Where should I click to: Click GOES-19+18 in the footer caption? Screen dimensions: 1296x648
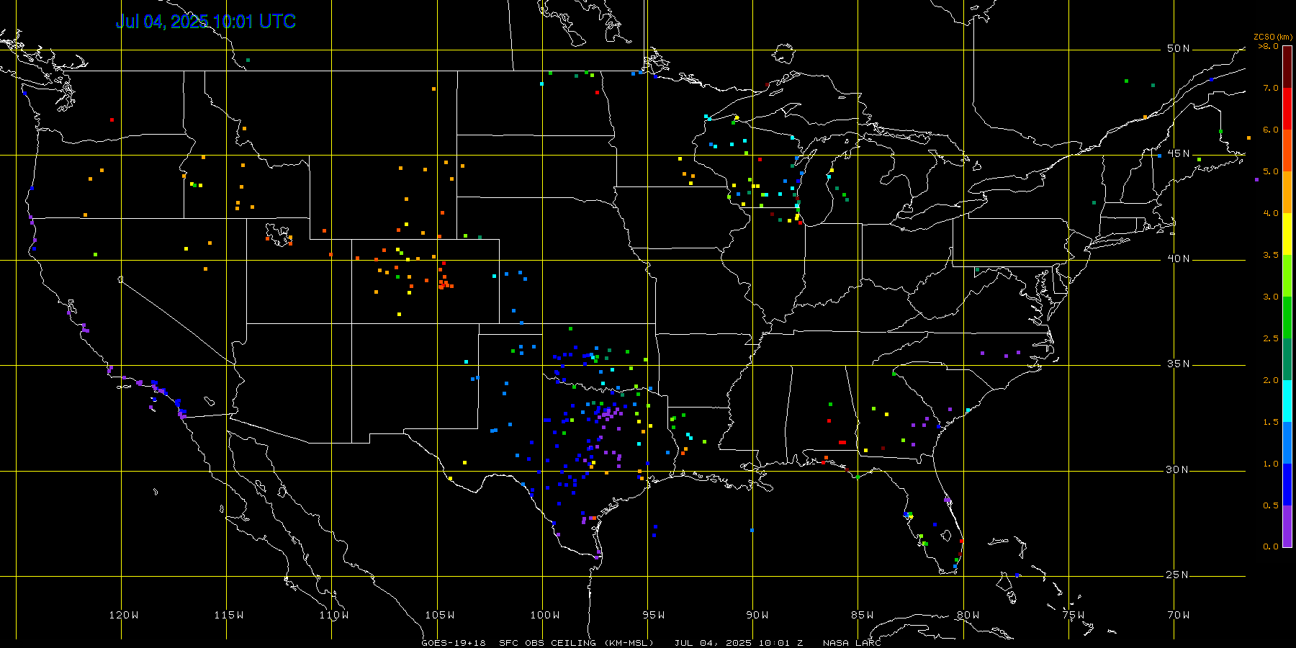tap(454, 643)
